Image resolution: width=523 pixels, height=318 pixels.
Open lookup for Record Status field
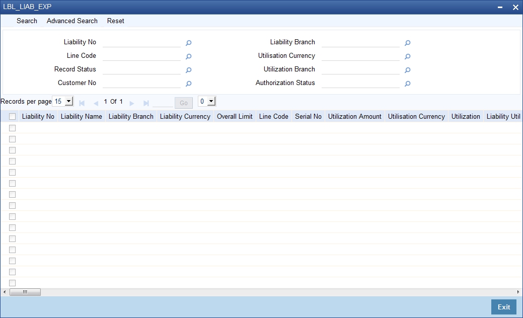coord(188,70)
